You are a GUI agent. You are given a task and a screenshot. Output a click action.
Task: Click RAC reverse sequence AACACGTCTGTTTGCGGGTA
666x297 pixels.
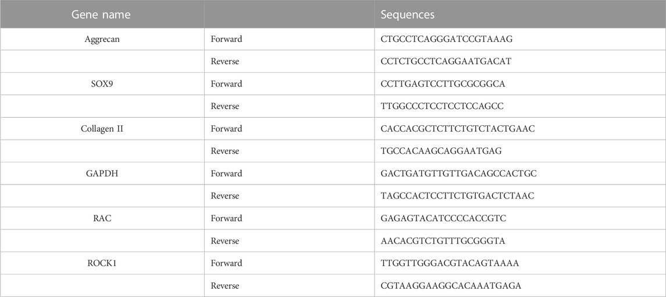[443, 241]
